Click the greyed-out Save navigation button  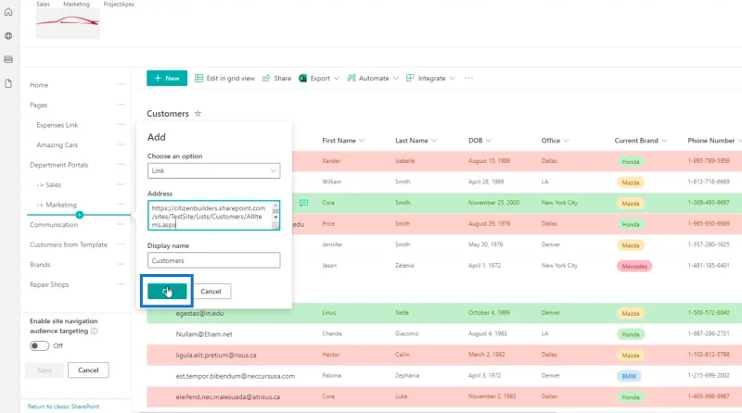coord(45,370)
